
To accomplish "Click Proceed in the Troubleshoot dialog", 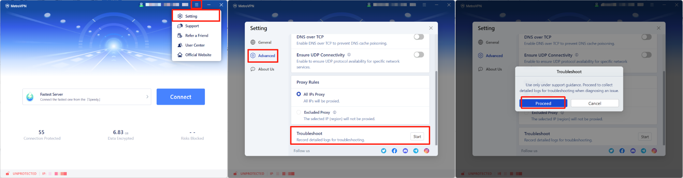I will tap(543, 103).
